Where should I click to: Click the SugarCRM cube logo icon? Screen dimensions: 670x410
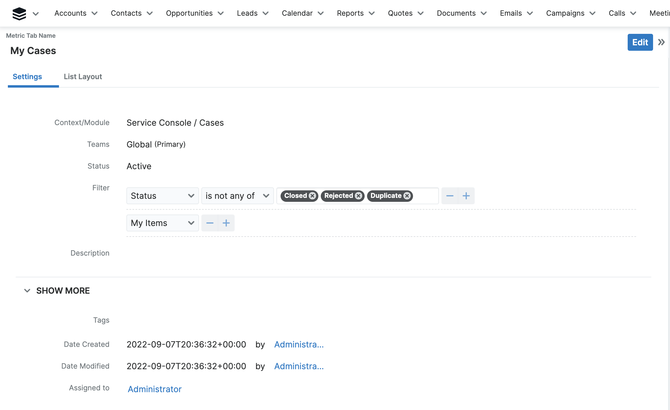tap(19, 14)
